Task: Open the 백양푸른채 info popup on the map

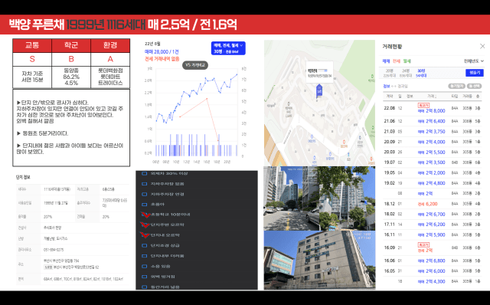Action: click(319, 72)
